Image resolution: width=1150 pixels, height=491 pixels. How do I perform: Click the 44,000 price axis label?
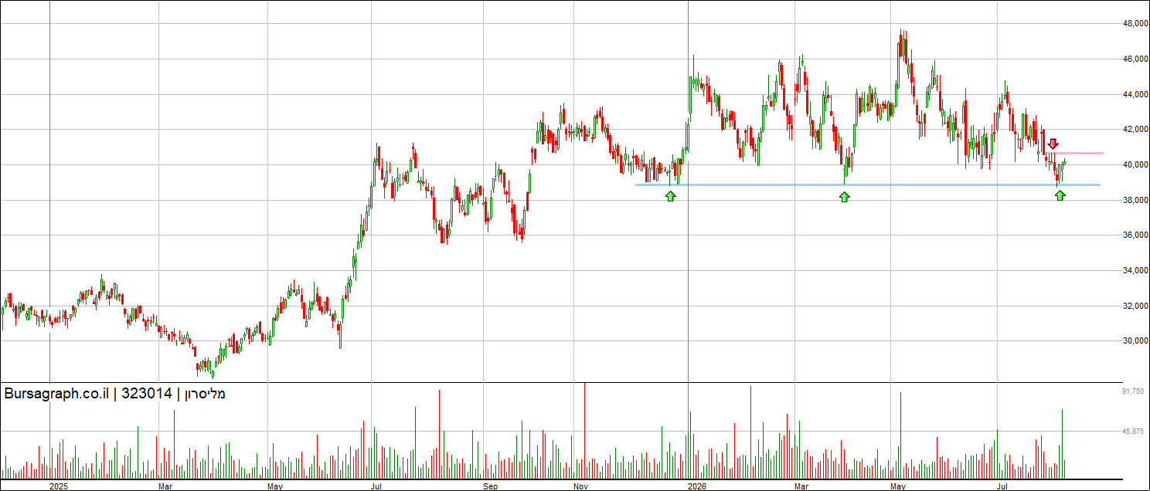[x=1135, y=94]
